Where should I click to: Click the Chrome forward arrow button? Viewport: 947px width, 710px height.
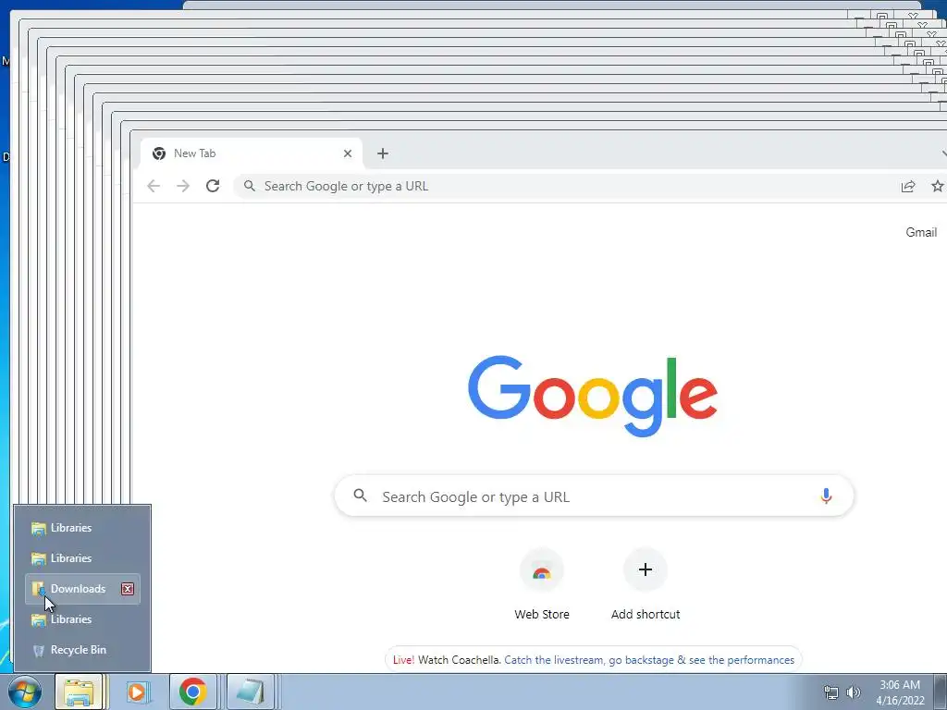183,186
